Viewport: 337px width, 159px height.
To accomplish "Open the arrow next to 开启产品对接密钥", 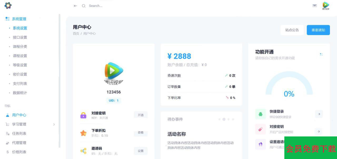I will pos(319,131).
